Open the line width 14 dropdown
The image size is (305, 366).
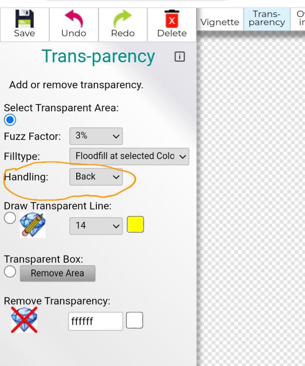coord(96,226)
